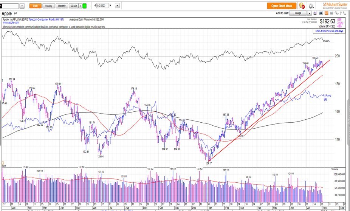Click the 121.9M volume label
This screenshot has width=350, height=211.
click(291, 174)
